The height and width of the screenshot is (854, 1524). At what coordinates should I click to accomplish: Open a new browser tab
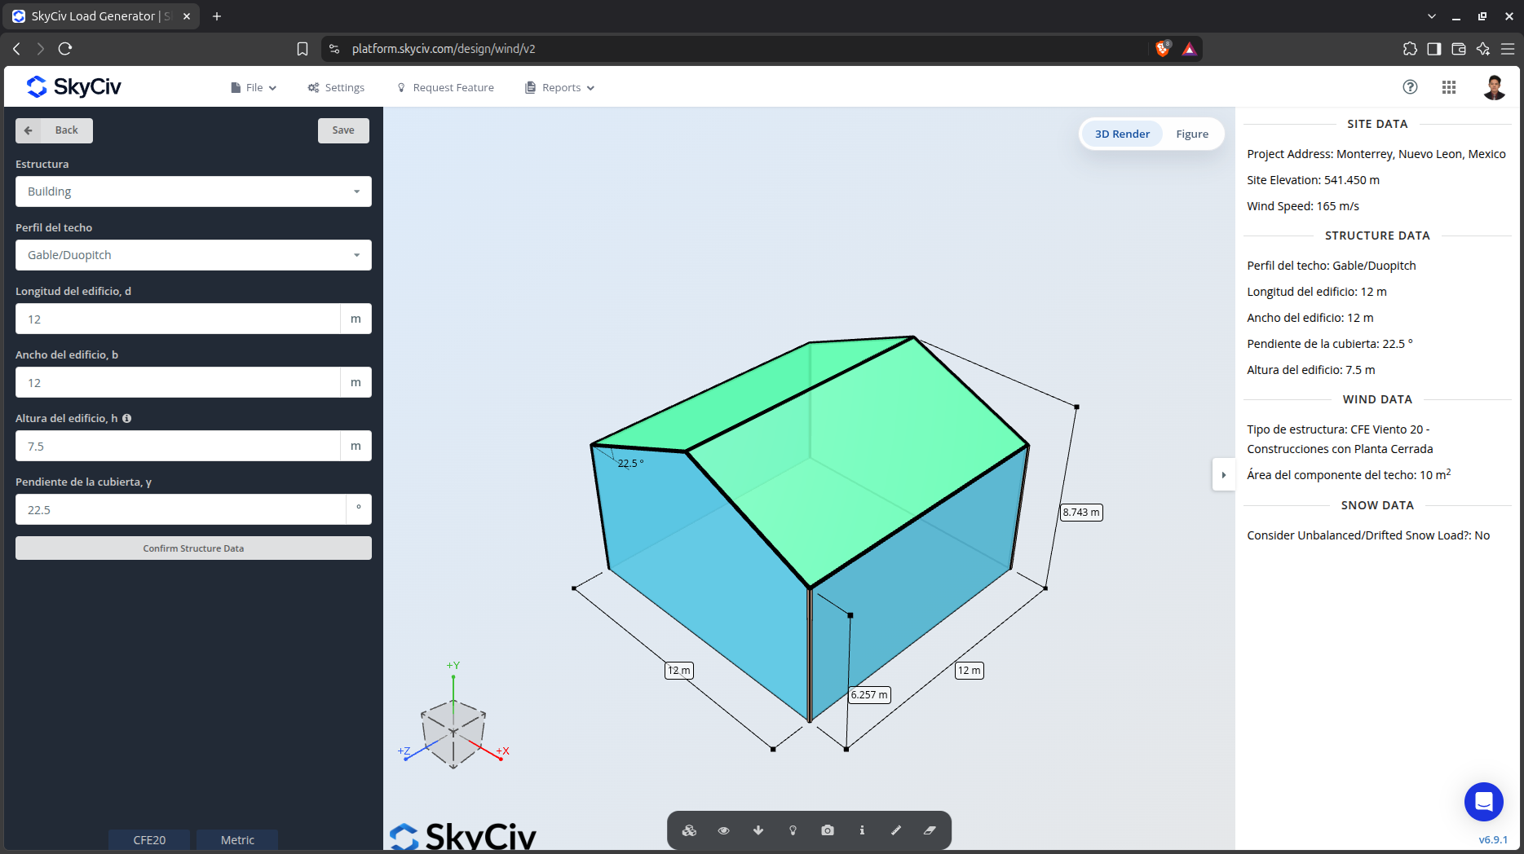217,16
